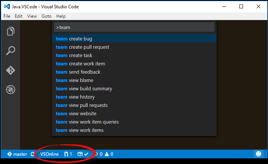Select 'team view pull requests' command

134,105
